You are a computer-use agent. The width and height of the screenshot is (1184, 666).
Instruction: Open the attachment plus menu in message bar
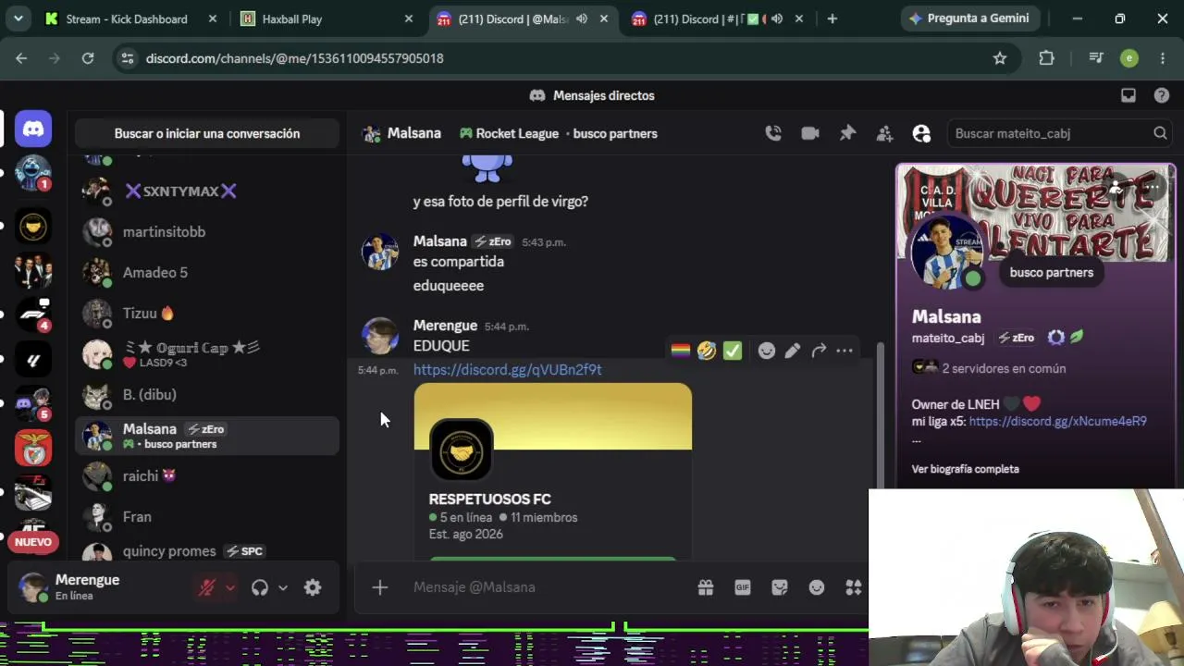(x=380, y=587)
